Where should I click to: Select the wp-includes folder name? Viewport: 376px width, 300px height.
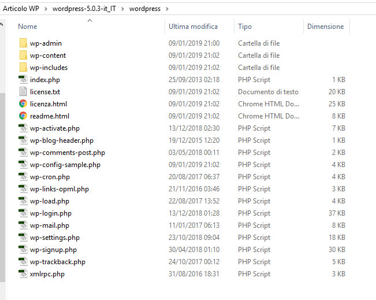click(49, 68)
